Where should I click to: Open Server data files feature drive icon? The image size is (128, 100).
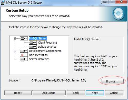coord(24,59)
